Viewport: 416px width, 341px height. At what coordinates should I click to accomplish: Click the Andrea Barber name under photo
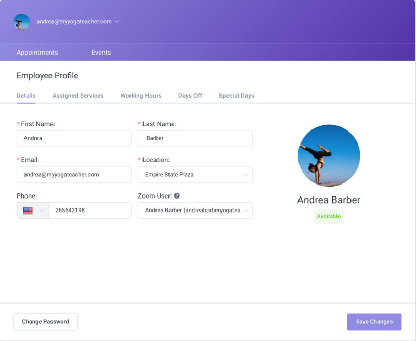(x=329, y=200)
